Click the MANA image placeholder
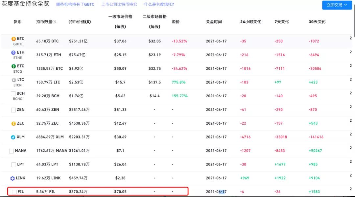355x197 pixels. pyautogui.click(x=12, y=151)
